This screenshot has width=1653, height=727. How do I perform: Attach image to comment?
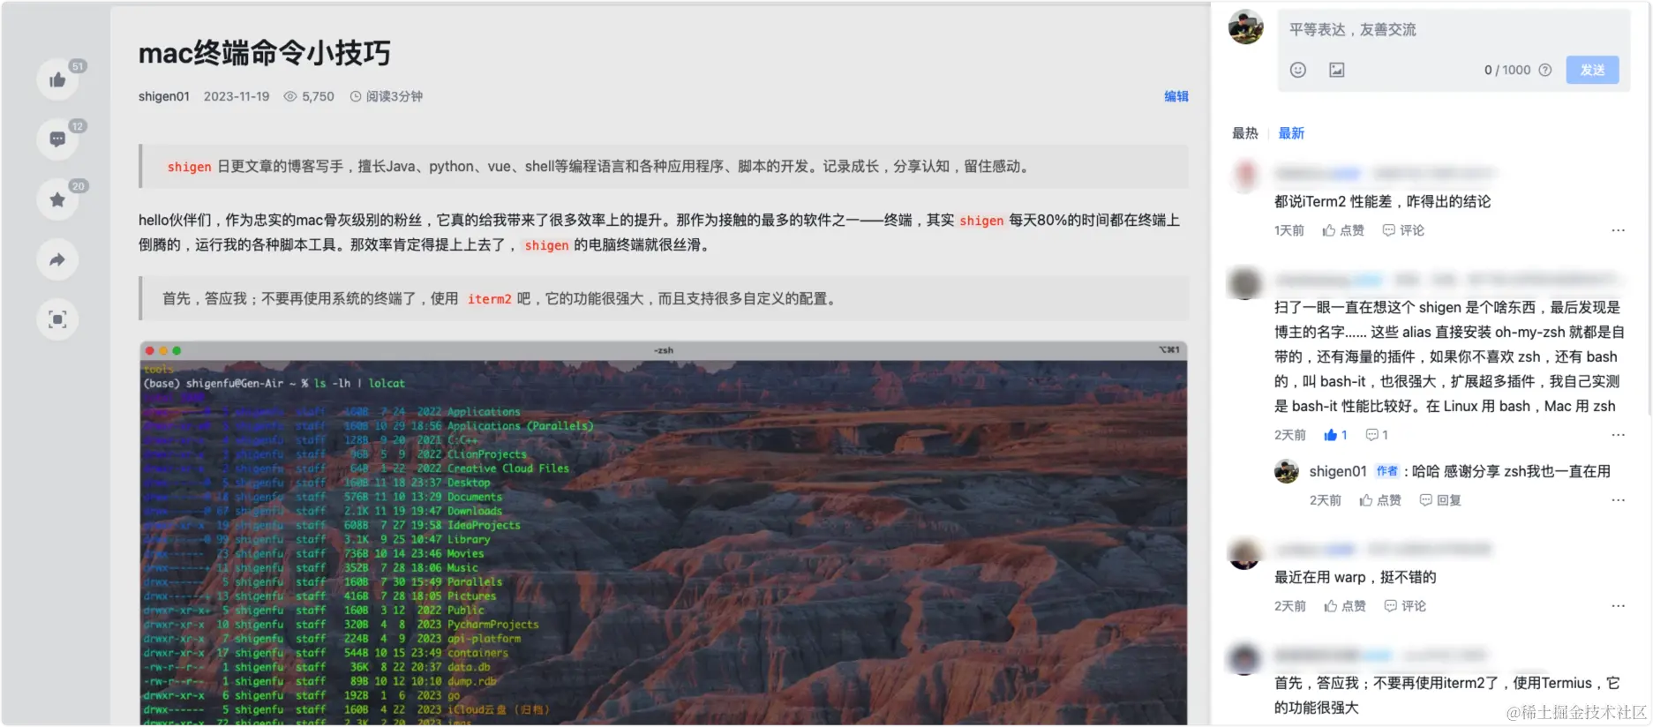1337,70
